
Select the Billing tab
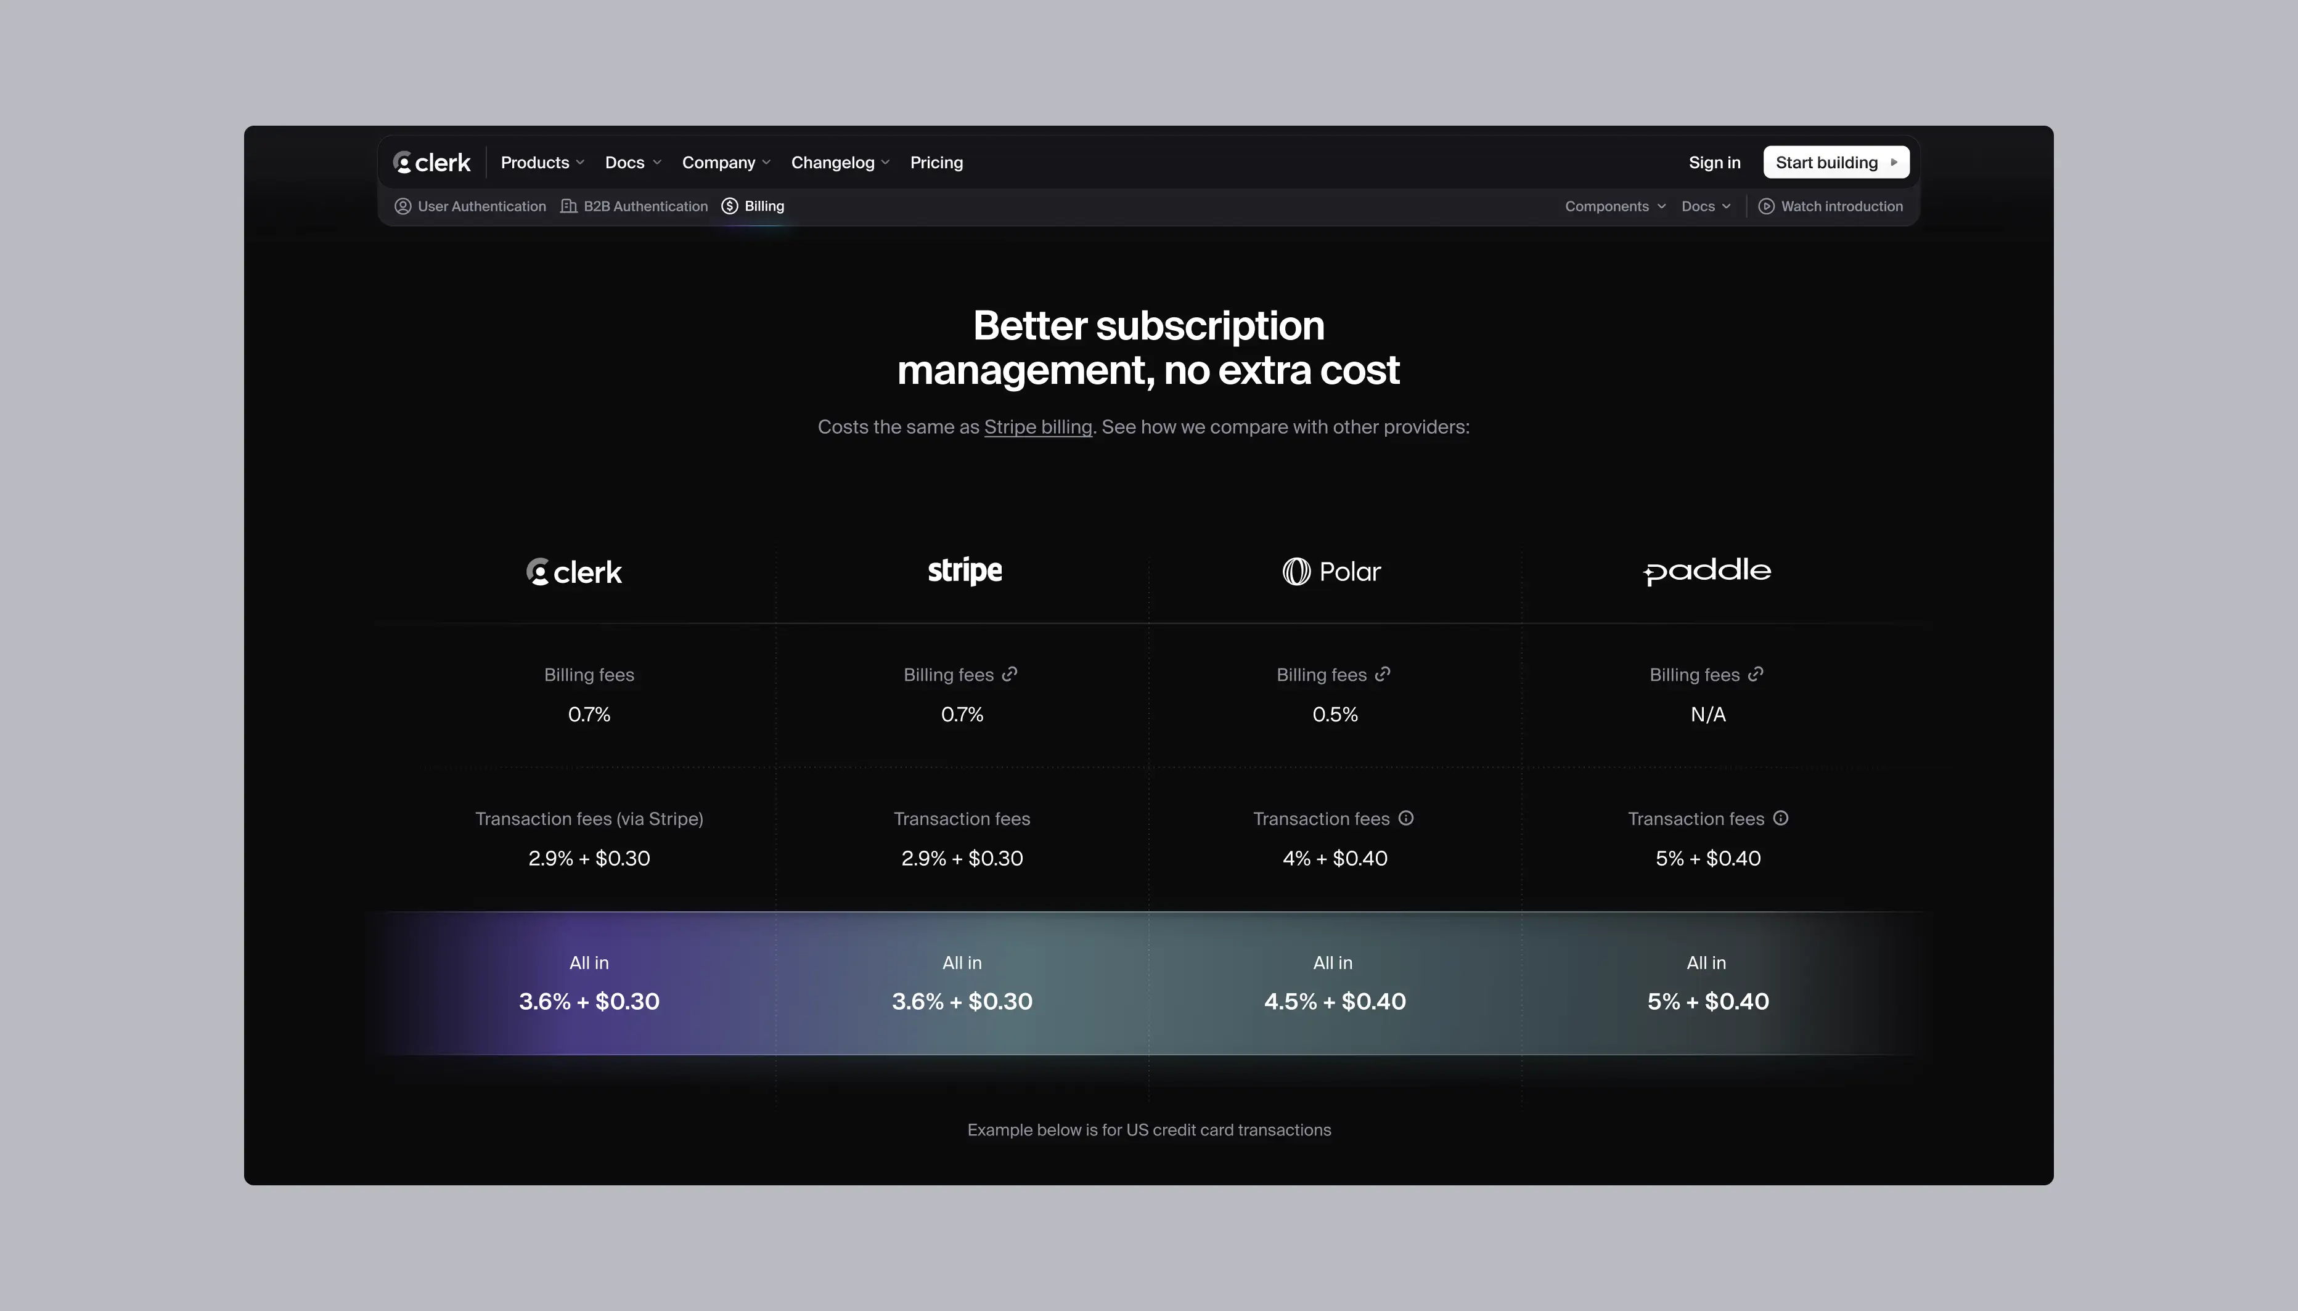753,206
